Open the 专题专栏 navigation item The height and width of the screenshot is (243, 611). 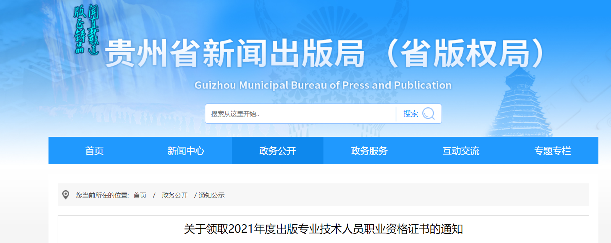[553, 151]
